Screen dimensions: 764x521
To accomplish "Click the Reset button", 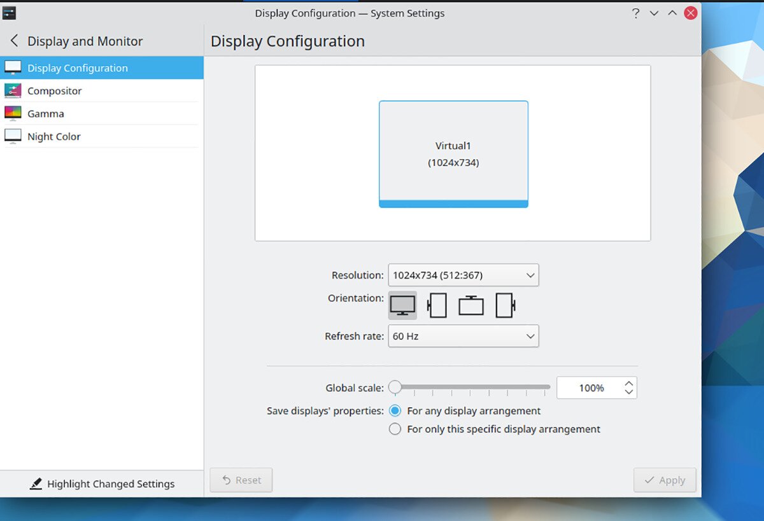I will coord(241,480).
